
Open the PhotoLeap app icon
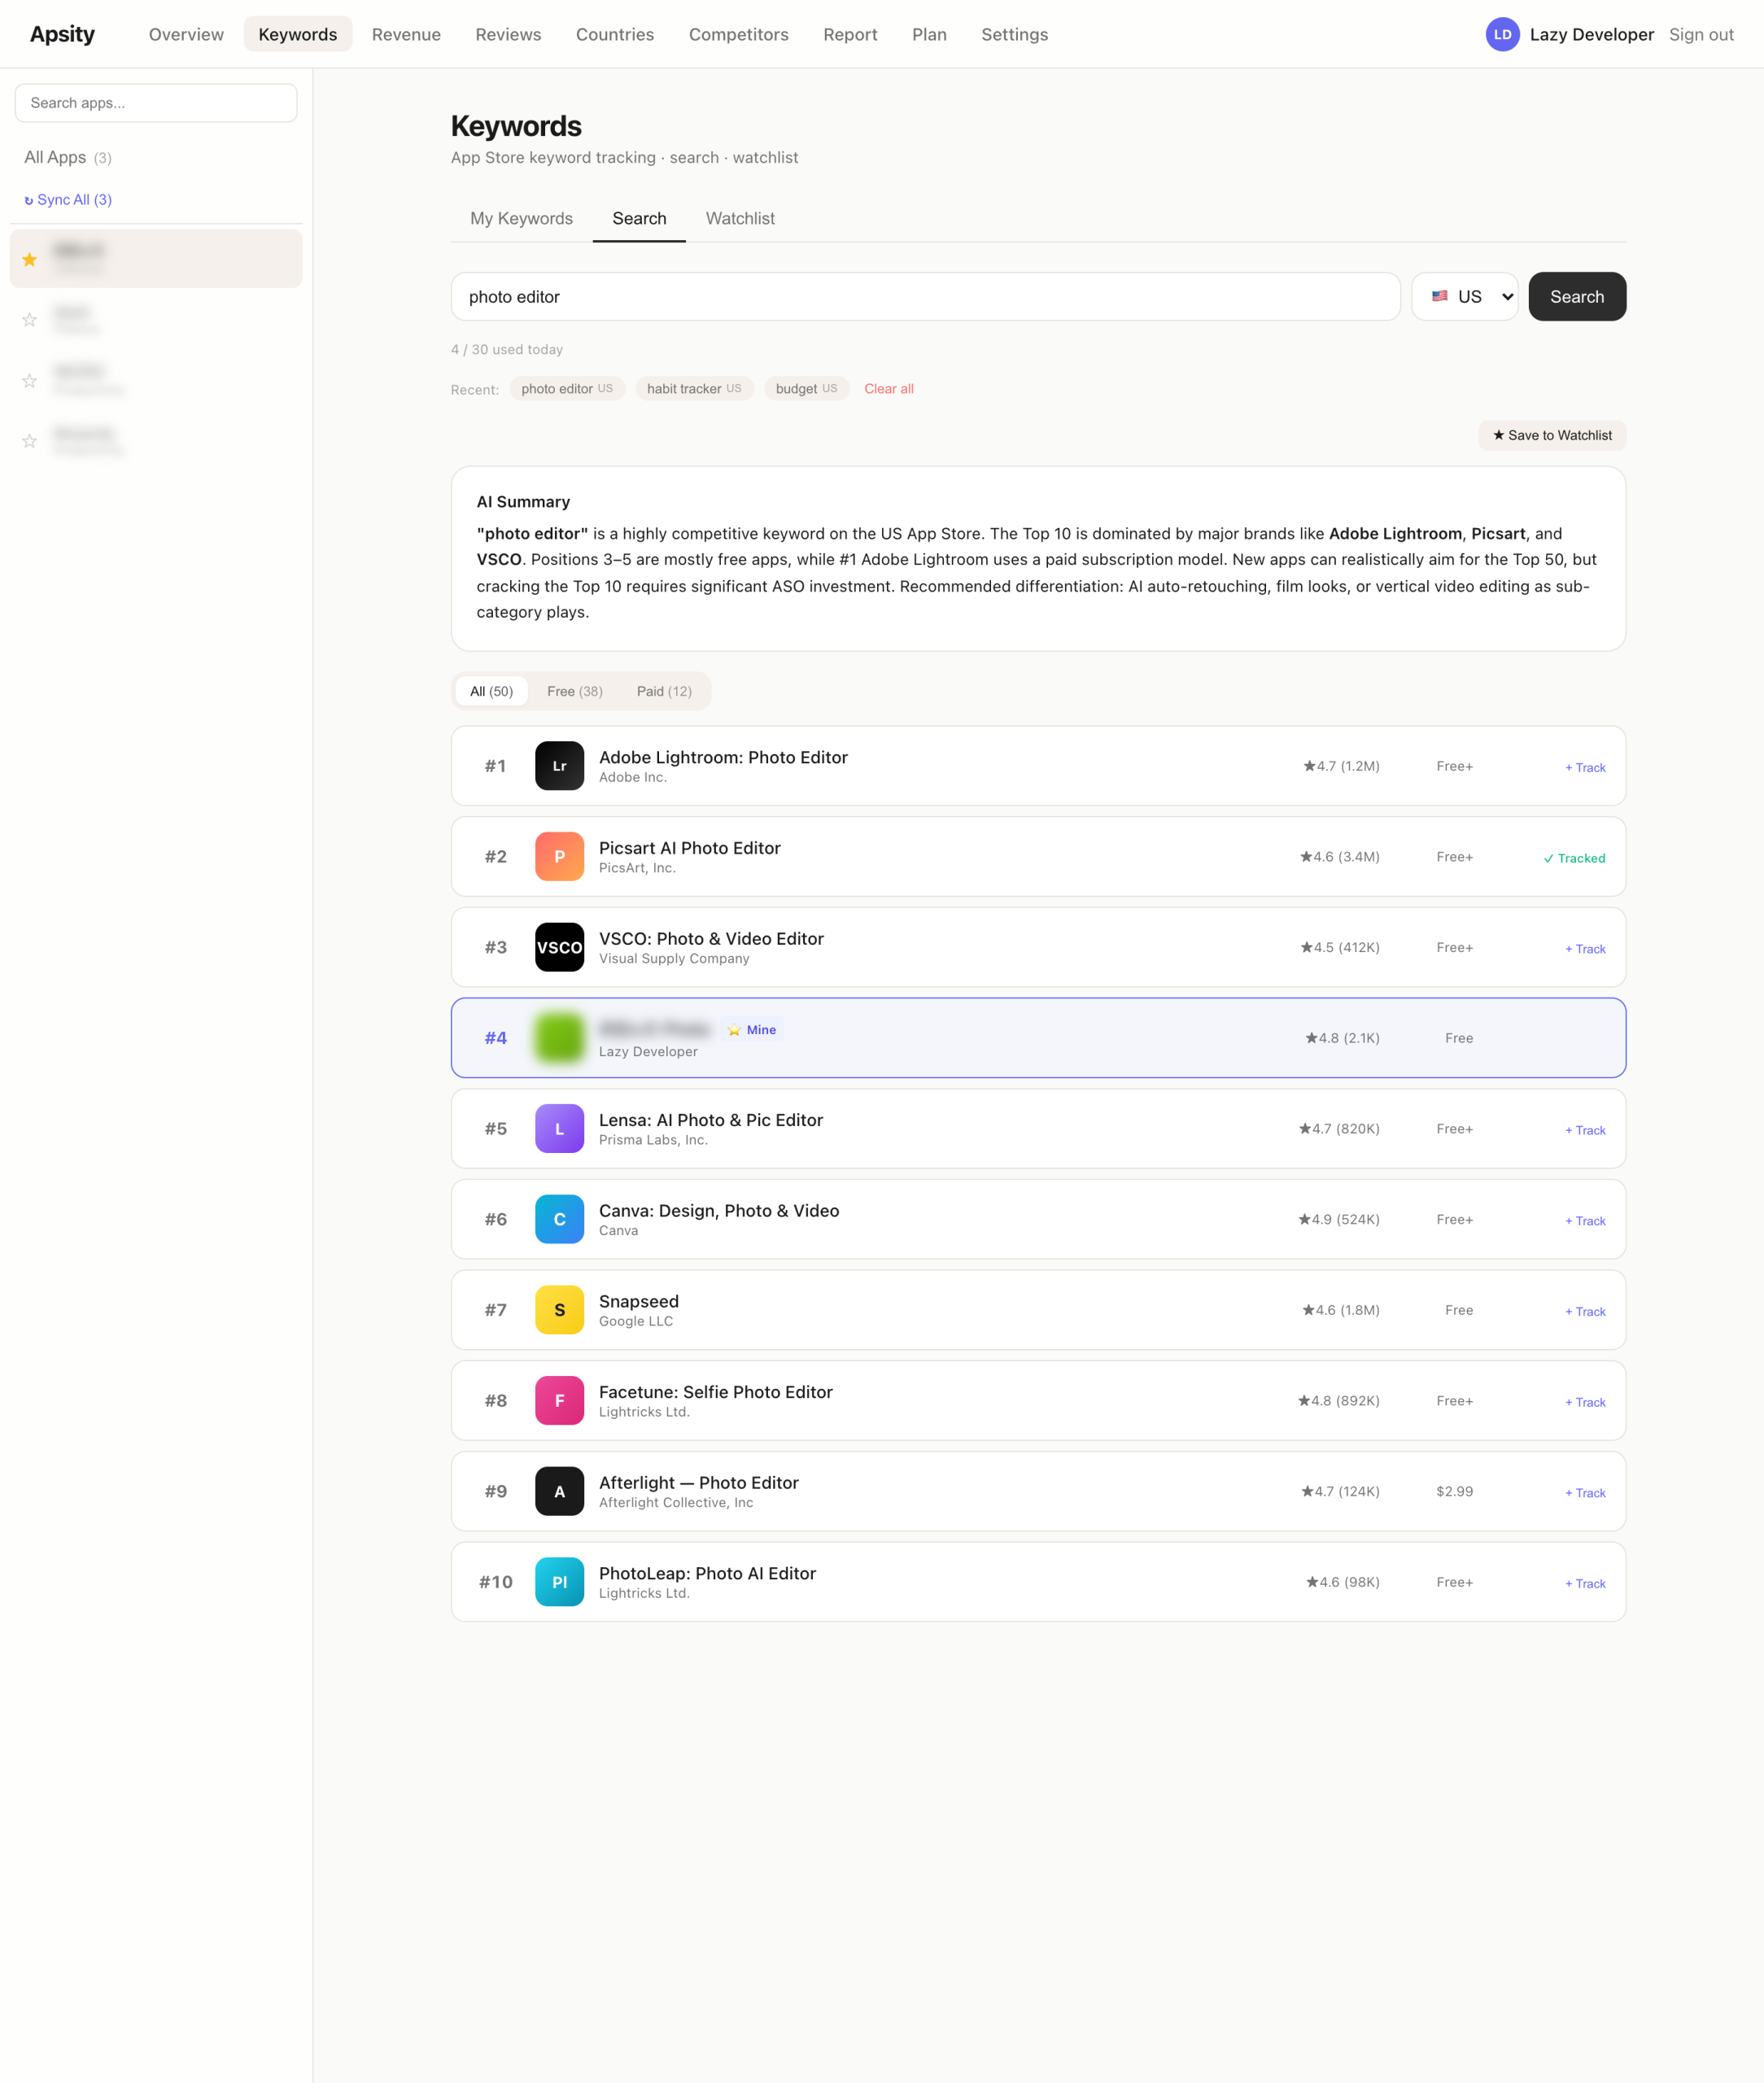pyautogui.click(x=559, y=1581)
